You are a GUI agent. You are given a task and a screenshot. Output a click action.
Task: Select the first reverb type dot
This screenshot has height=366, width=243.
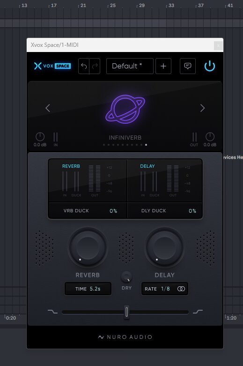pyautogui.click(x=104, y=145)
